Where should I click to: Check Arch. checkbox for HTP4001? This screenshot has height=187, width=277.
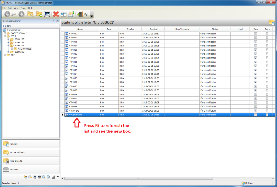pyautogui.click(x=267, y=33)
